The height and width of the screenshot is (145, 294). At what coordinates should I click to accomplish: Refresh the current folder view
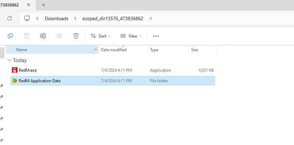point(10,18)
